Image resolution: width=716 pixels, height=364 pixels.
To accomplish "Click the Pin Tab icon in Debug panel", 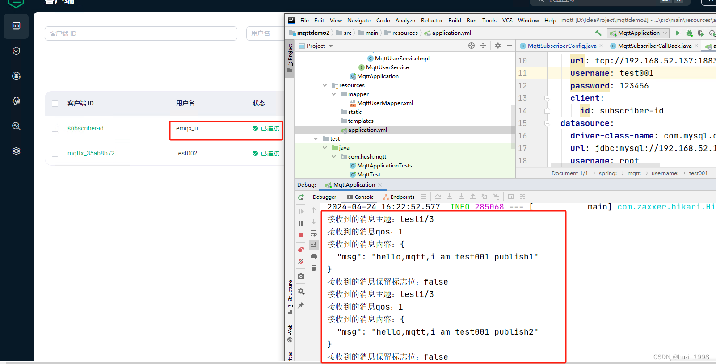I will [x=301, y=305].
